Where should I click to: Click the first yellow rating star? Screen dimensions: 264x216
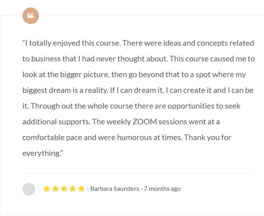(x=47, y=189)
